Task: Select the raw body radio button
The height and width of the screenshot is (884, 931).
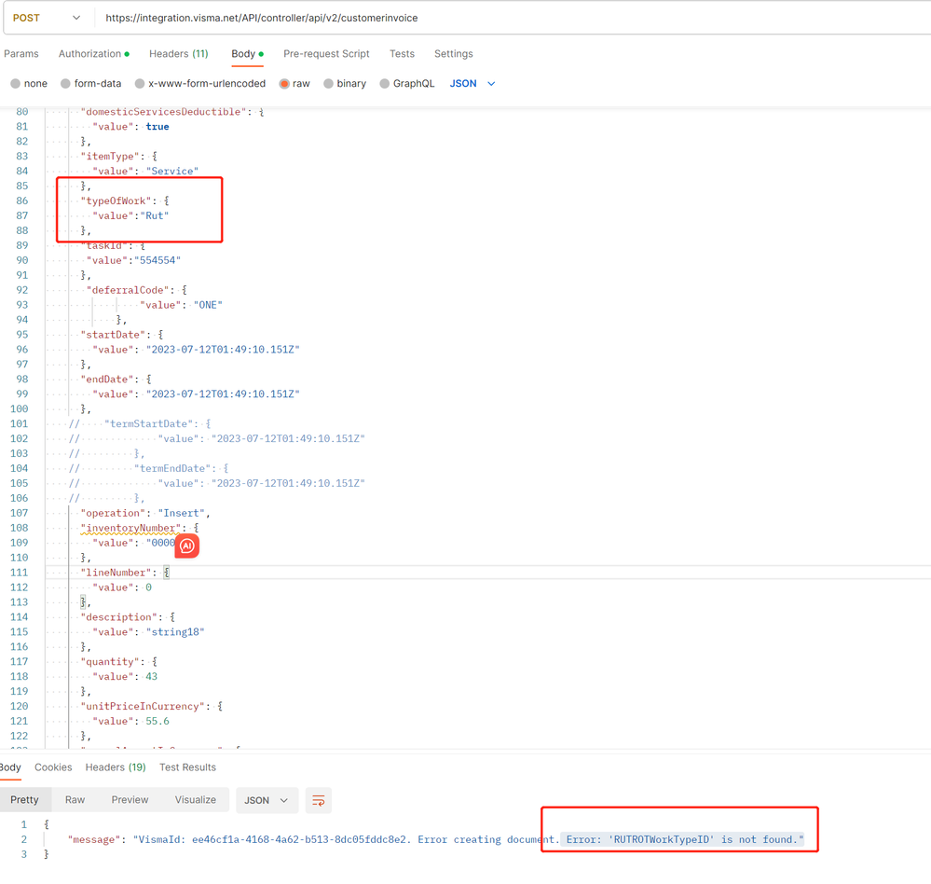Action: coord(284,84)
